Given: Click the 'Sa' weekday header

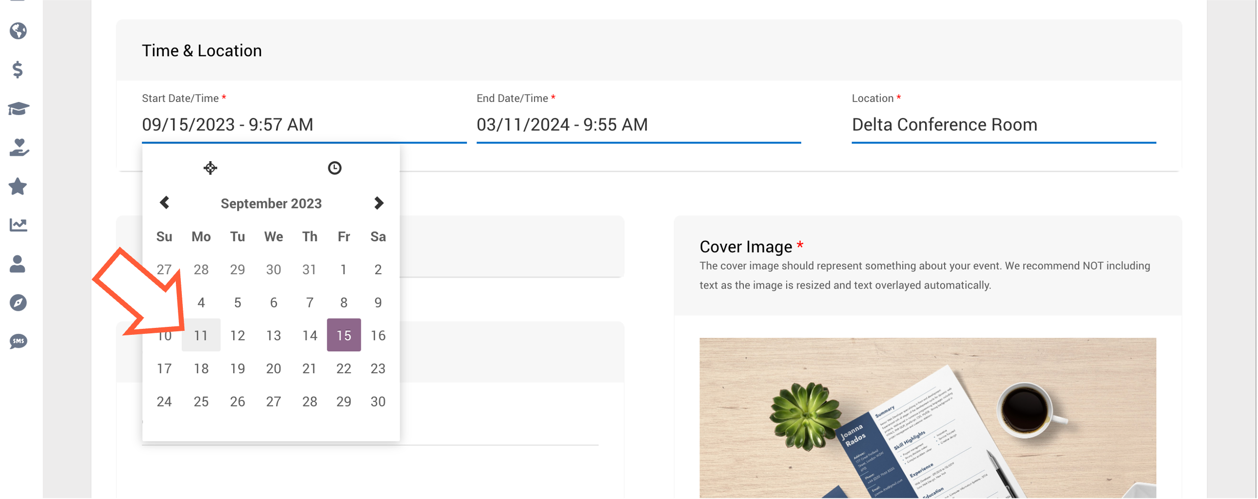Looking at the screenshot, I should pos(378,236).
